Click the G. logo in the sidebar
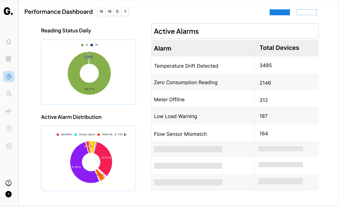The width and height of the screenshot is (339, 208). click(8, 11)
